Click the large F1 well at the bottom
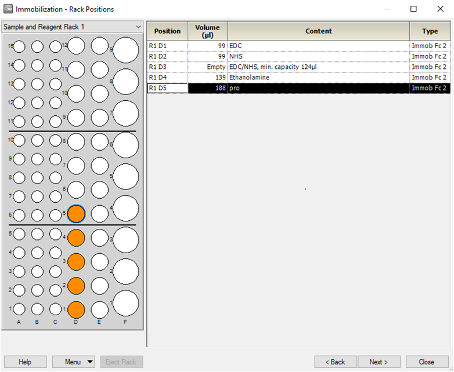The image size is (454, 372). tap(125, 303)
